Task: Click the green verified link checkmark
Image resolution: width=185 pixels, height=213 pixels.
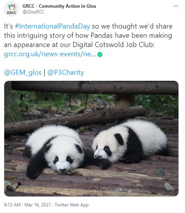Action: [100, 54]
